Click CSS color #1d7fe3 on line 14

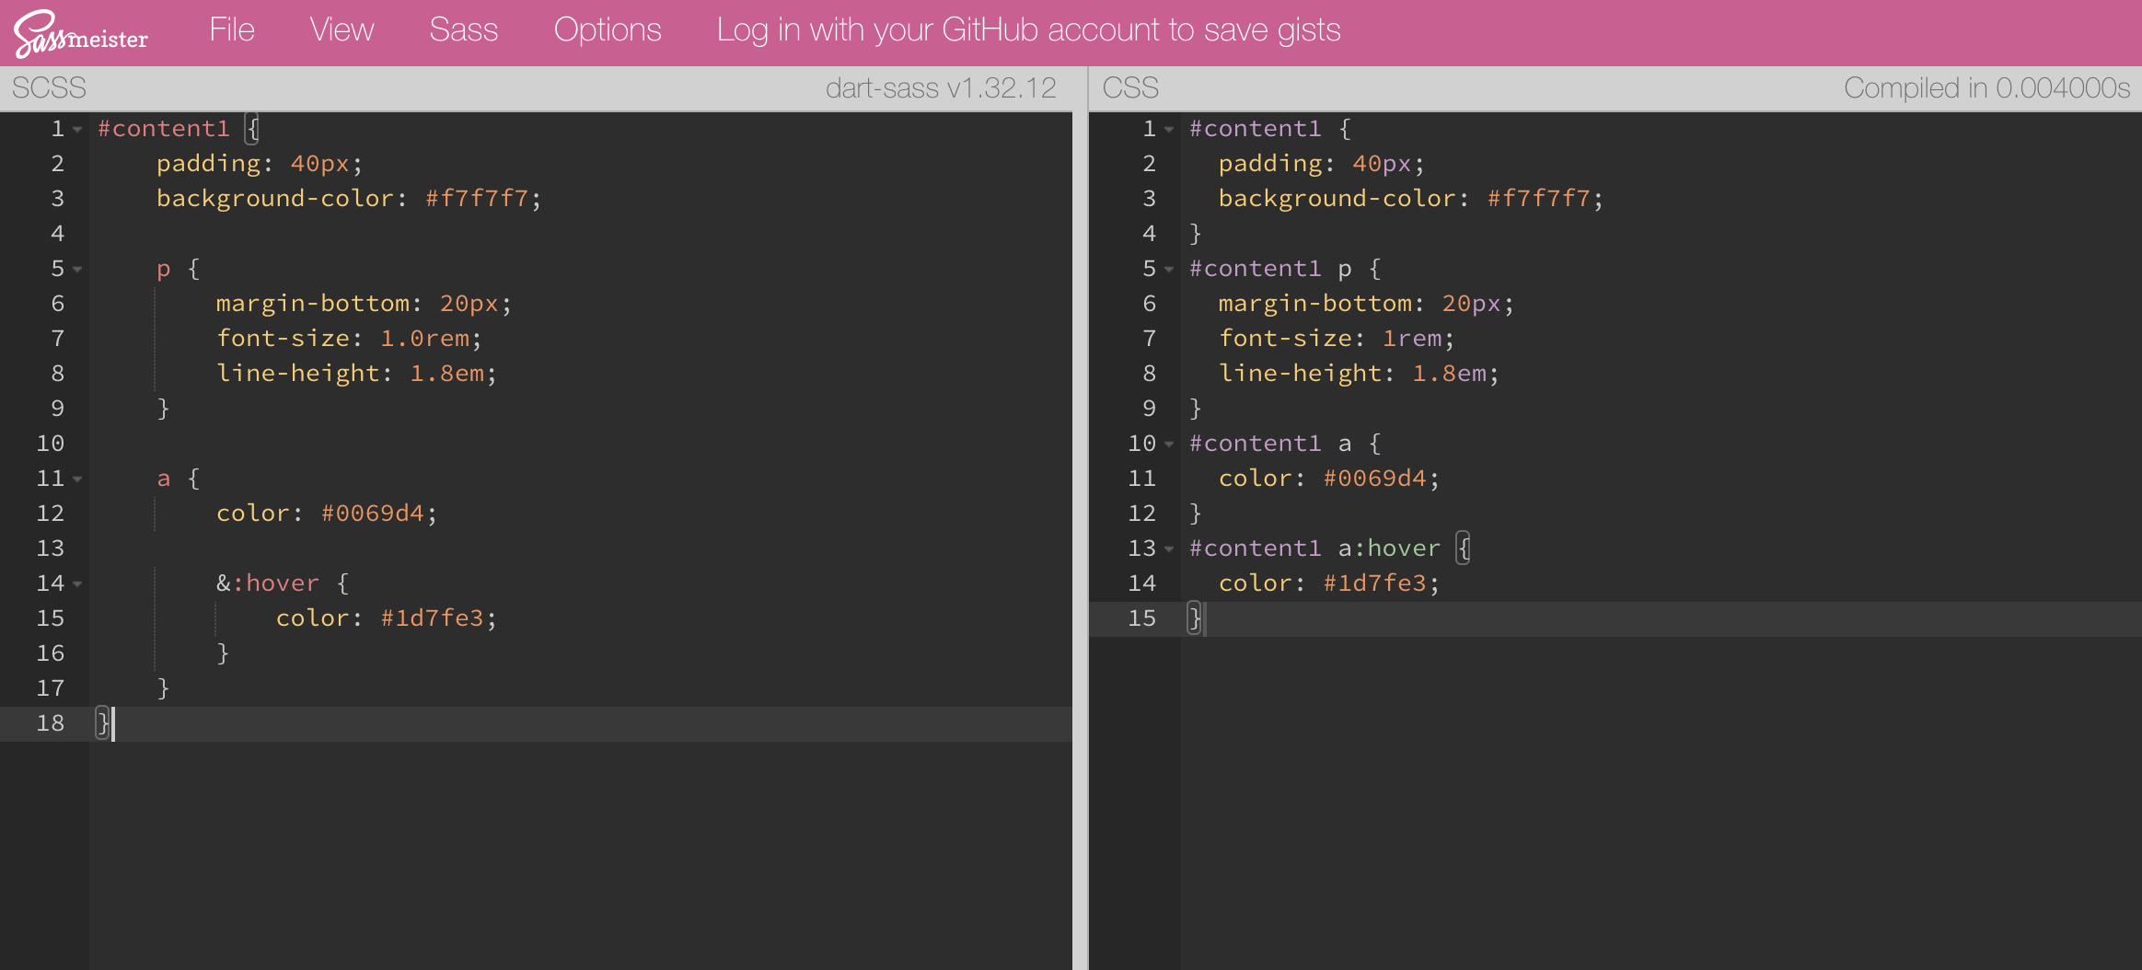(x=1374, y=583)
